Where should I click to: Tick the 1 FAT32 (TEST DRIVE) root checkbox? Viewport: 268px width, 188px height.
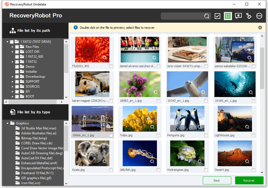click(x=12, y=42)
